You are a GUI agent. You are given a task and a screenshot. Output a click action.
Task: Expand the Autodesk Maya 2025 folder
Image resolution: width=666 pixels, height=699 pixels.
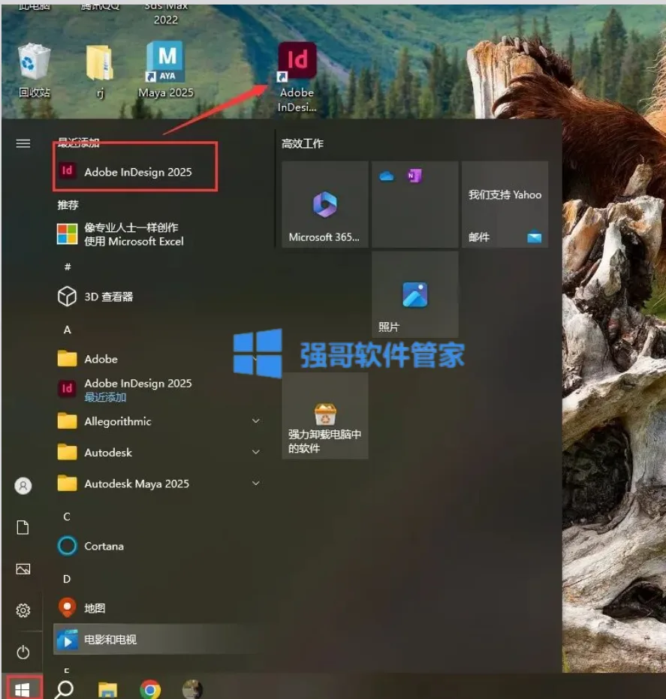tap(256, 484)
